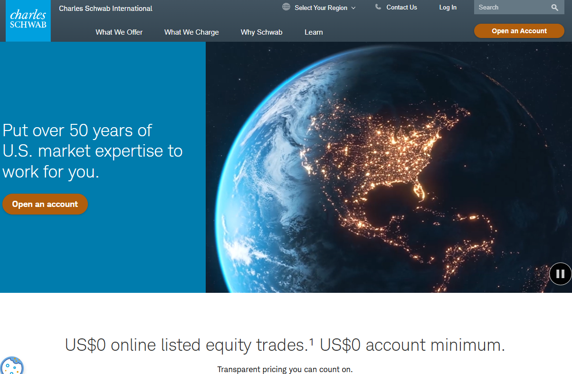Pause the hero background video
Viewport: 572px width, 374px height.
click(560, 274)
